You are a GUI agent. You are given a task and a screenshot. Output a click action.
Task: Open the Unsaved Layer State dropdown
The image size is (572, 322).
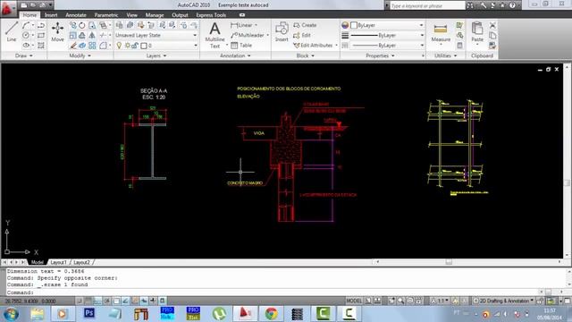156,36
